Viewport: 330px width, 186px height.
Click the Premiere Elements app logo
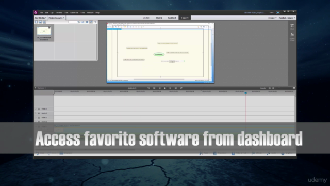(x=36, y=12)
